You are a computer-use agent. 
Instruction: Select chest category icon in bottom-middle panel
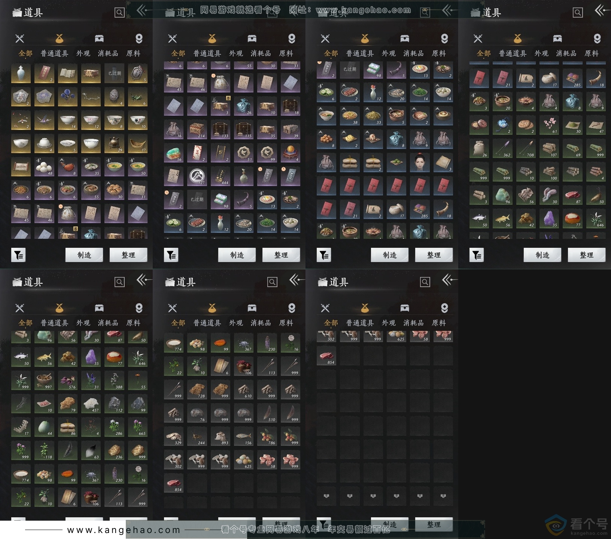pyautogui.click(x=252, y=308)
